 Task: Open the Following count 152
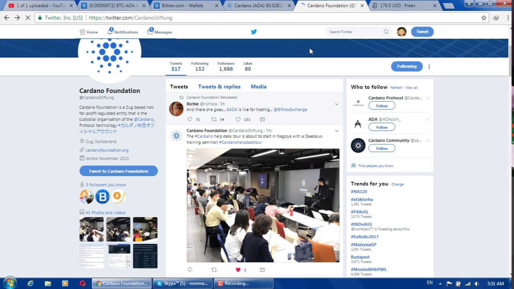200,67
